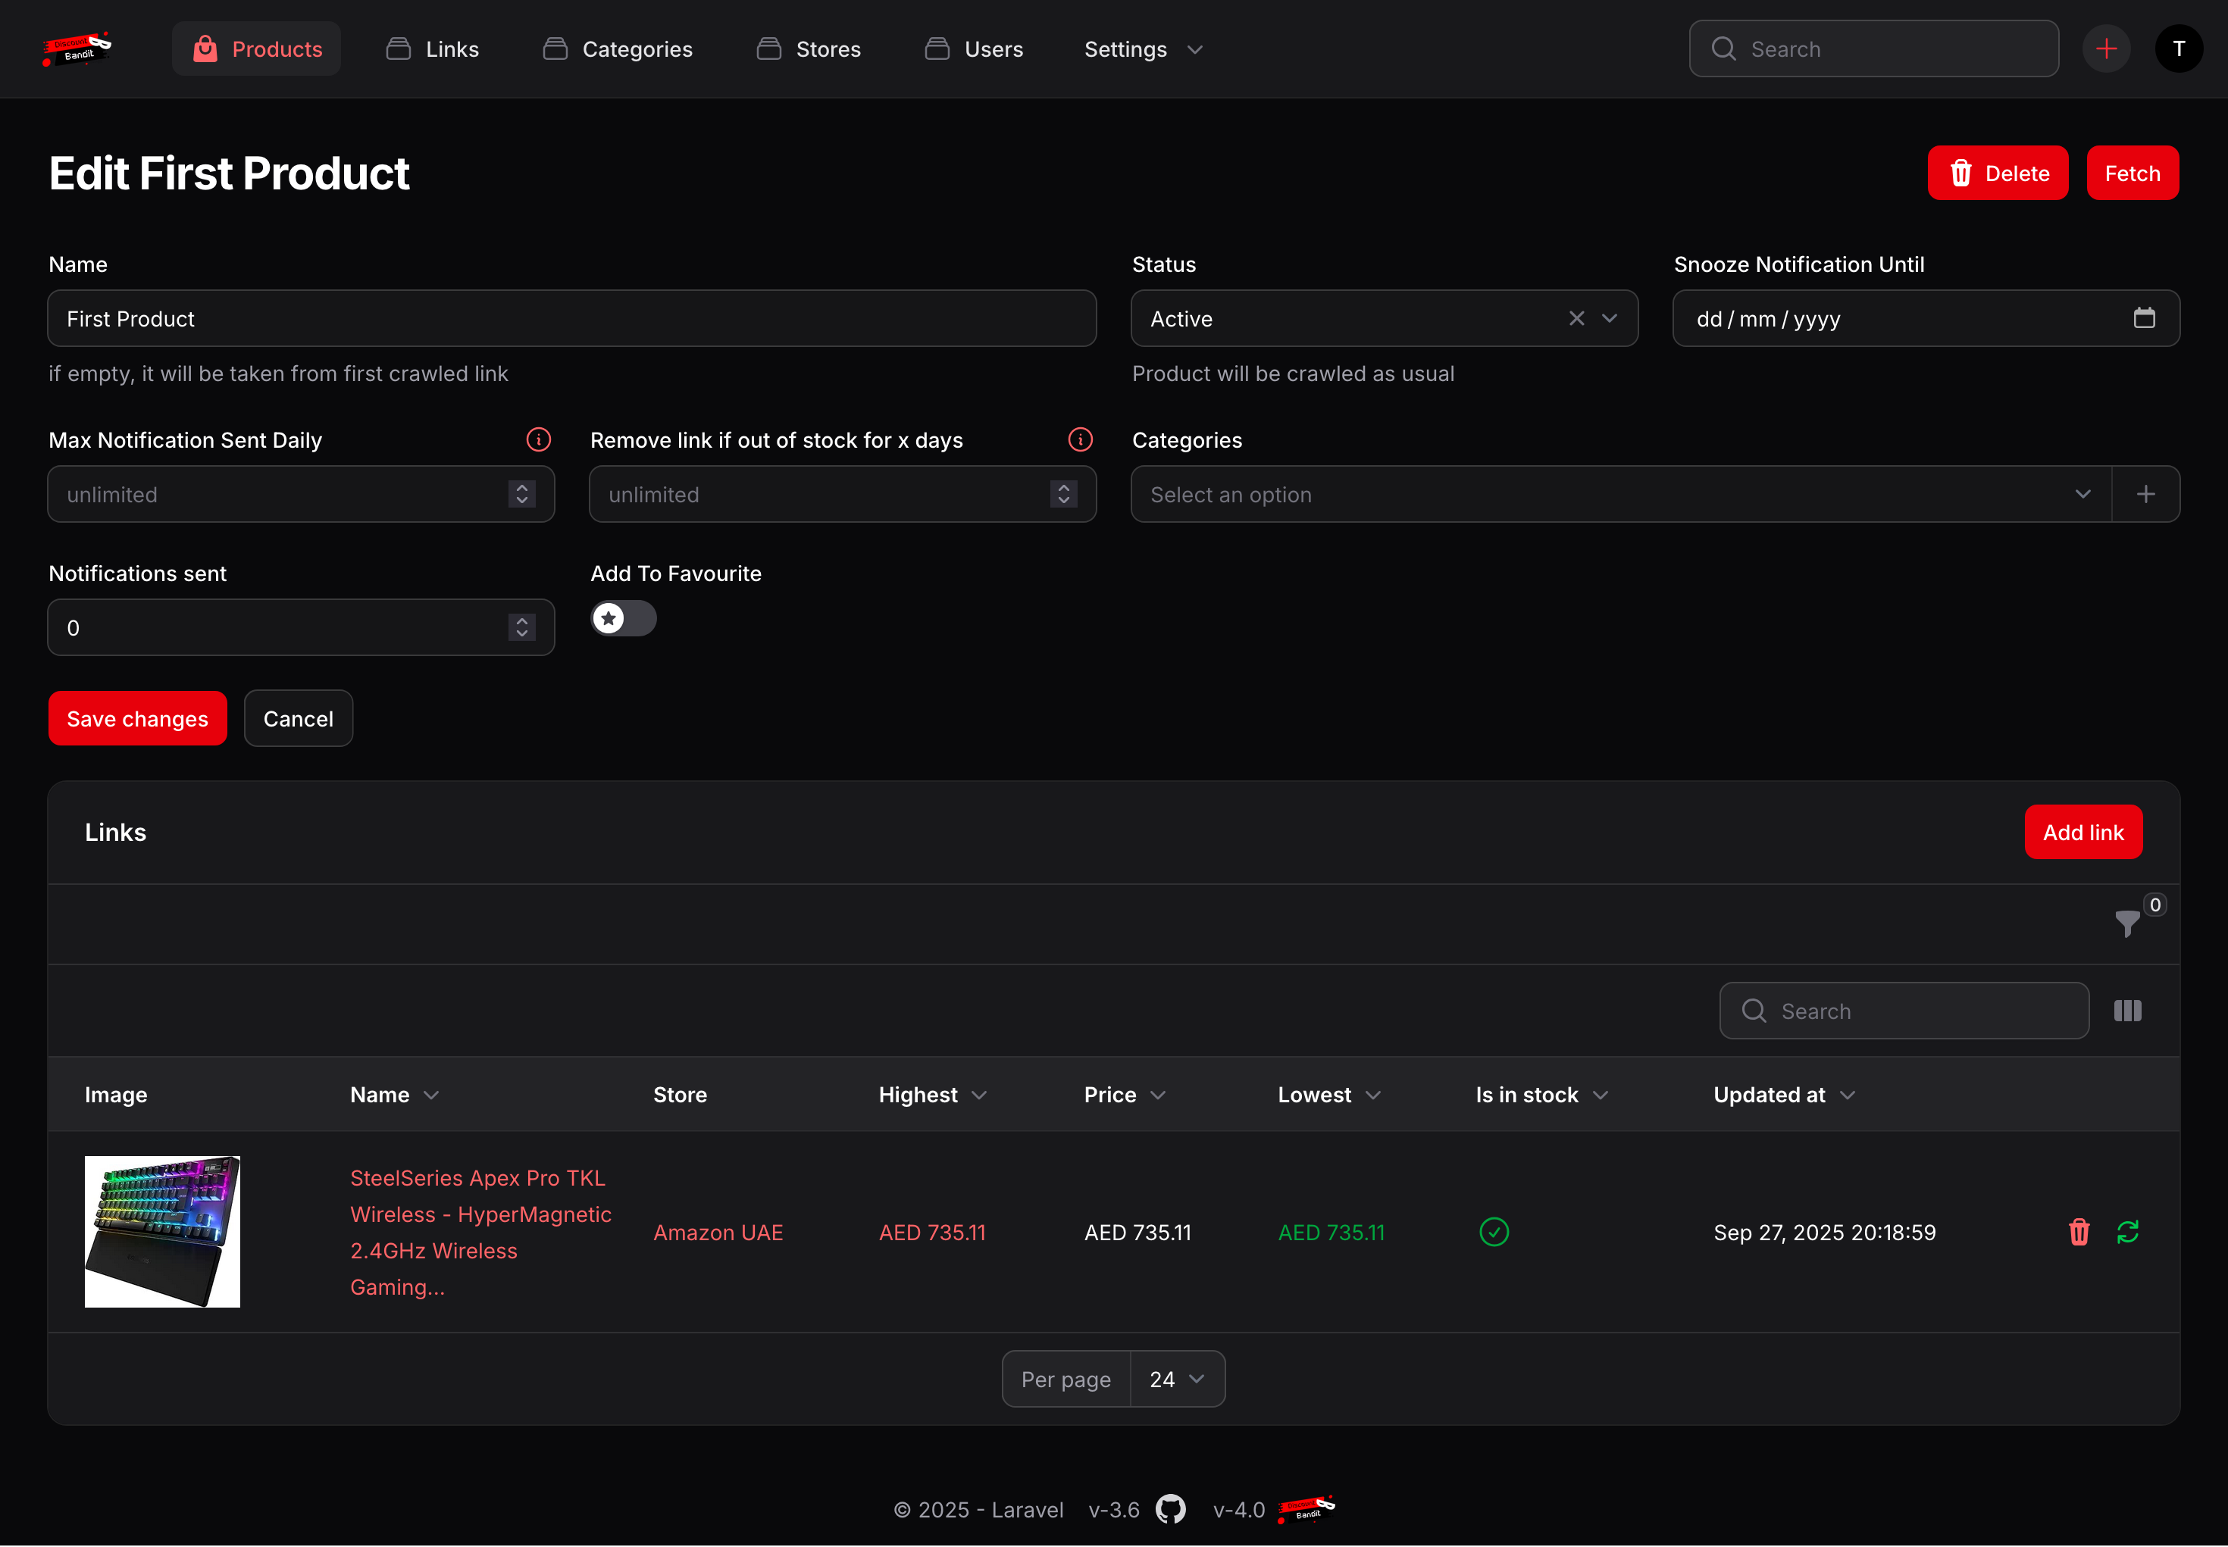Open the Categories select dropdown
2228x1547 pixels.
tap(1619, 495)
